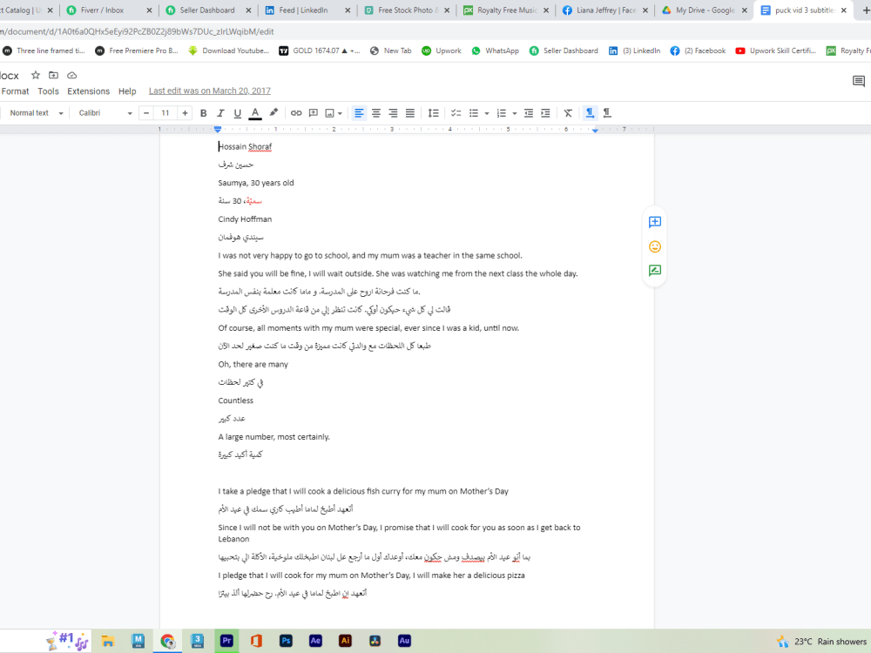Open the text color picker
Screen dimensions: 871x653
click(x=255, y=113)
